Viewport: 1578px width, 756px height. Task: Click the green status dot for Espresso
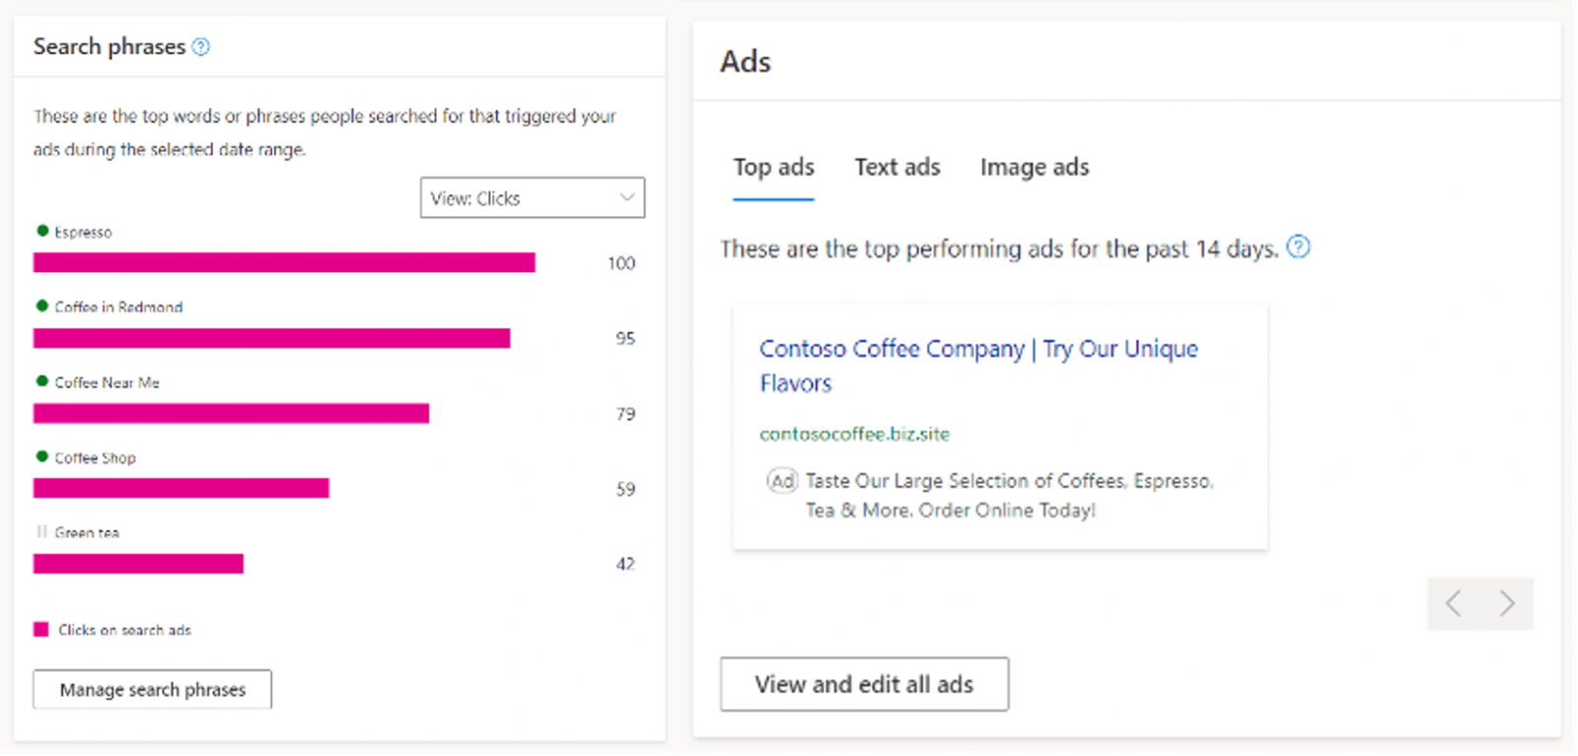tap(42, 231)
